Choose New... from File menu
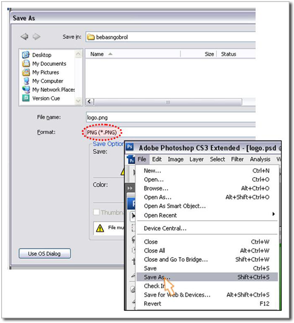This screenshot has width=294, height=323. pyautogui.click(x=207, y=171)
